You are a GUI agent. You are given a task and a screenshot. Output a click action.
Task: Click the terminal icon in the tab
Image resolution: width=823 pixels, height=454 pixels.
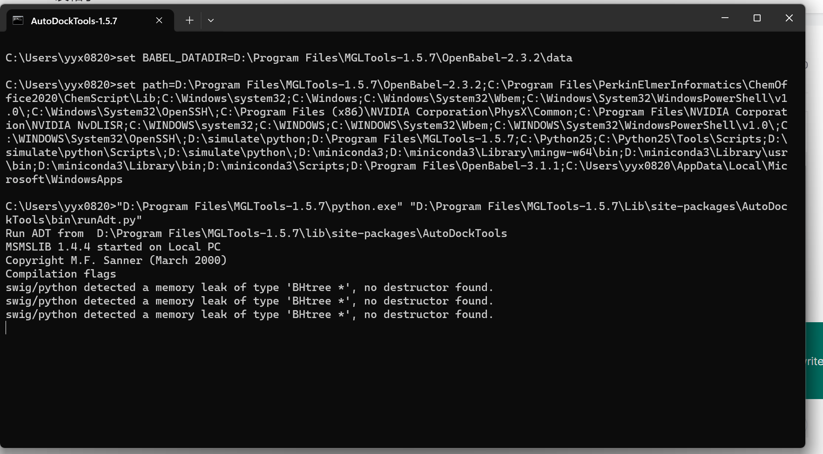tap(18, 20)
